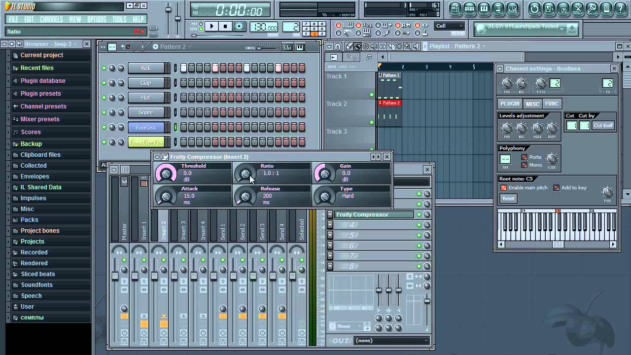Click Save new version icon

(x=549, y=9)
